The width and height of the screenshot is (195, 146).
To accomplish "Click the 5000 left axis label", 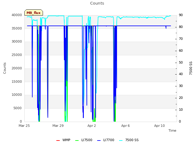I will [x=18, y=108].
